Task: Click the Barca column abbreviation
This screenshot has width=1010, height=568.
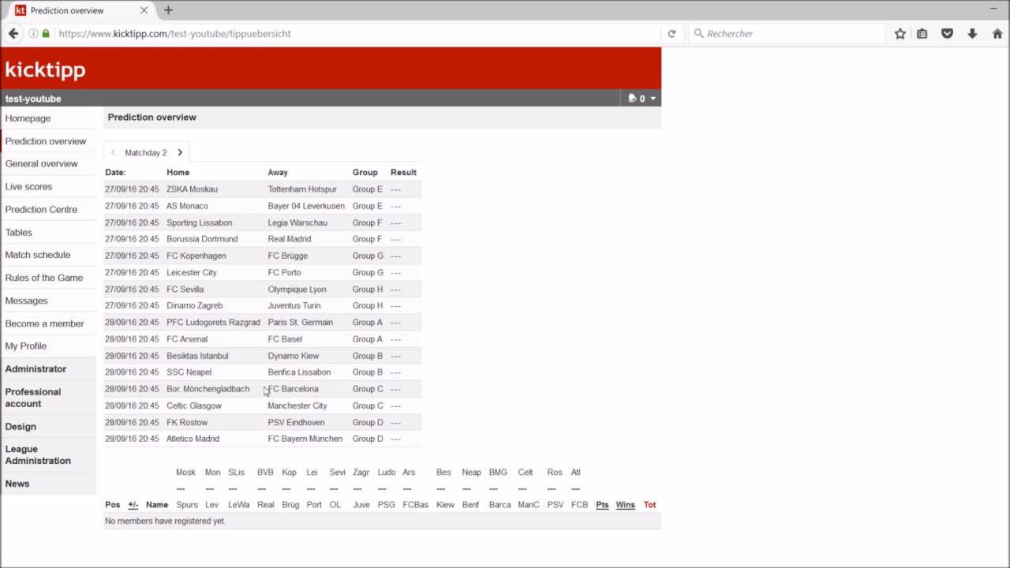Action: pyautogui.click(x=499, y=505)
